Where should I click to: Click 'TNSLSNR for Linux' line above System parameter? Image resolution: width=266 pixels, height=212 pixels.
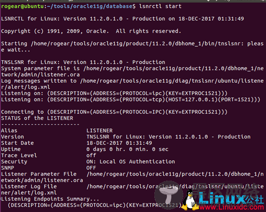click(x=83, y=62)
